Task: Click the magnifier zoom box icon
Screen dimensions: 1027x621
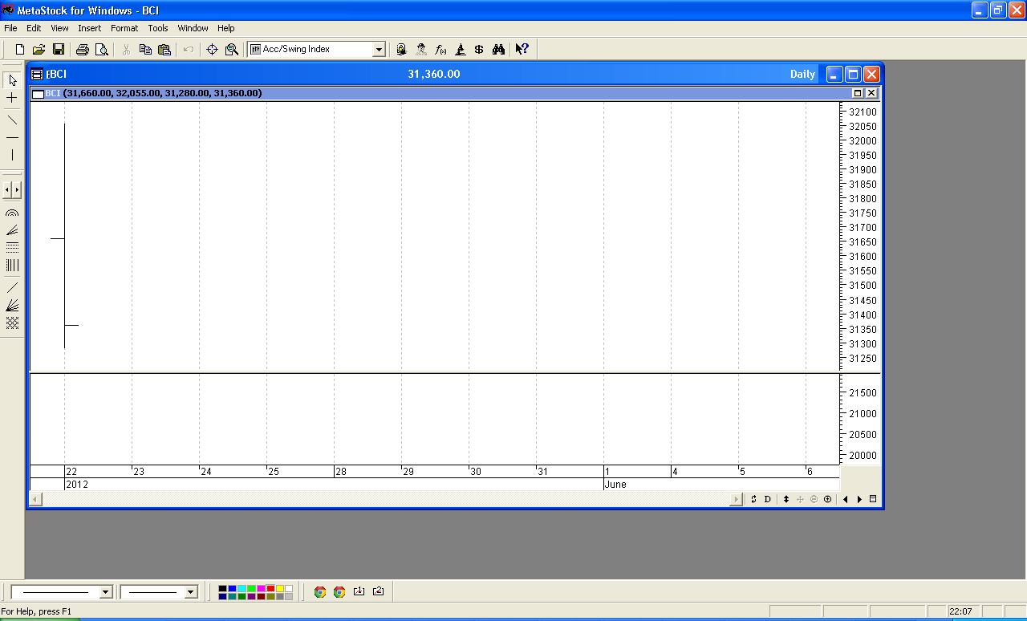Action: tap(232, 50)
